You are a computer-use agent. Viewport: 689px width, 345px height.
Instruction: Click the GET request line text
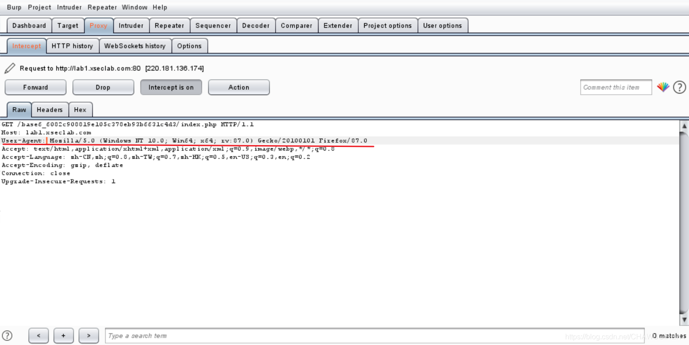click(x=128, y=124)
